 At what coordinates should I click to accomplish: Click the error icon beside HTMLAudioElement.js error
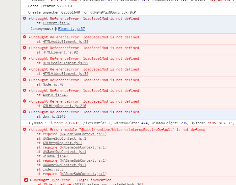tap(24, 37)
